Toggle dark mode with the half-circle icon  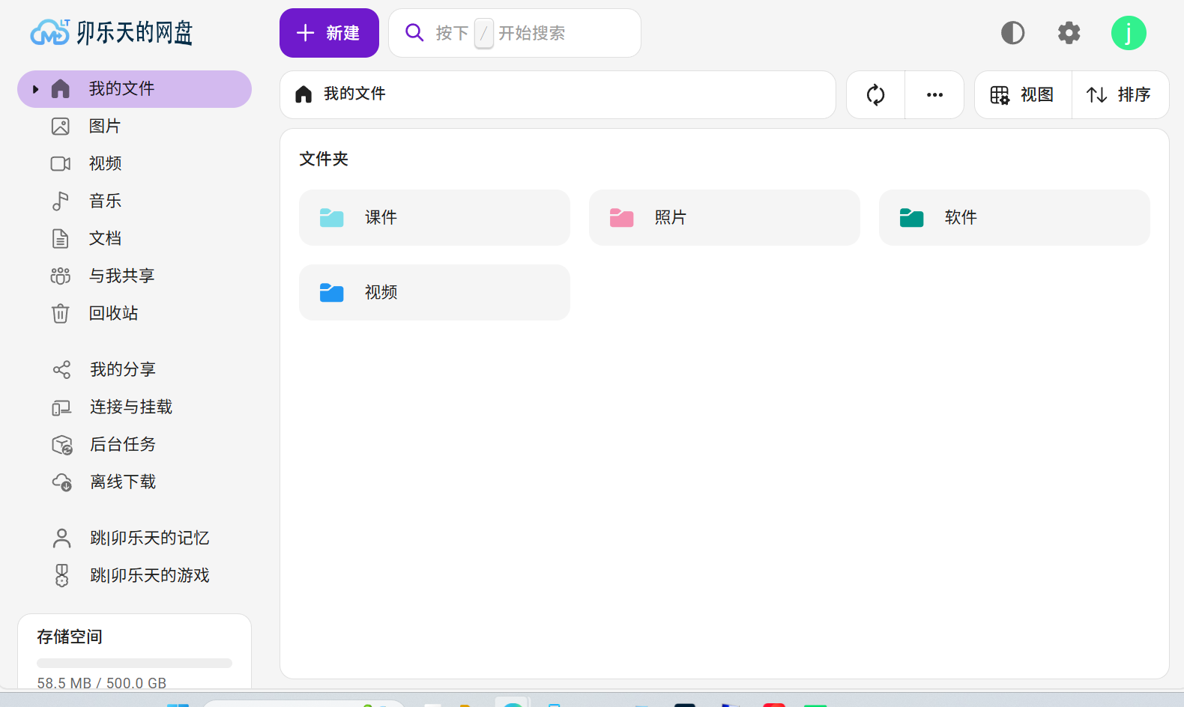click(x=1012, y=33)
